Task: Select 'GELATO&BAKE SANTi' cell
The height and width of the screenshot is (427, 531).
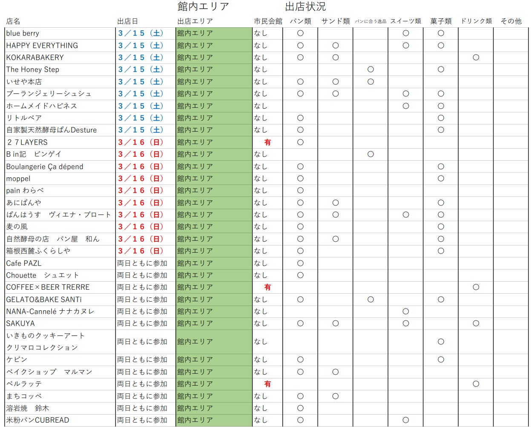Action: 44,300
